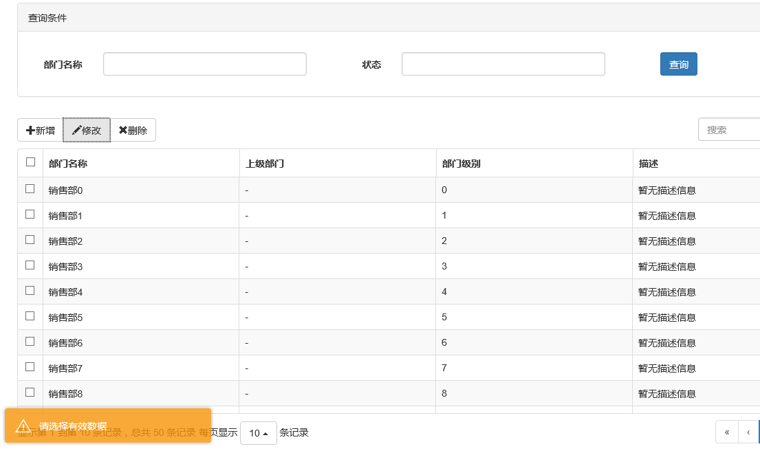Click the 描述 column header
The height and width of the screenshot is (453, 760).
(x=649, y=164)
